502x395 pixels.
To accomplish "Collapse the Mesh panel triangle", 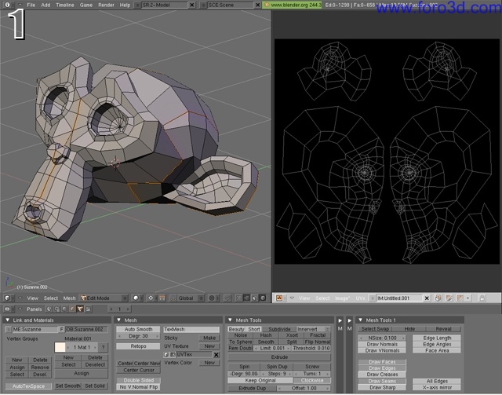I will click(118, 320).
